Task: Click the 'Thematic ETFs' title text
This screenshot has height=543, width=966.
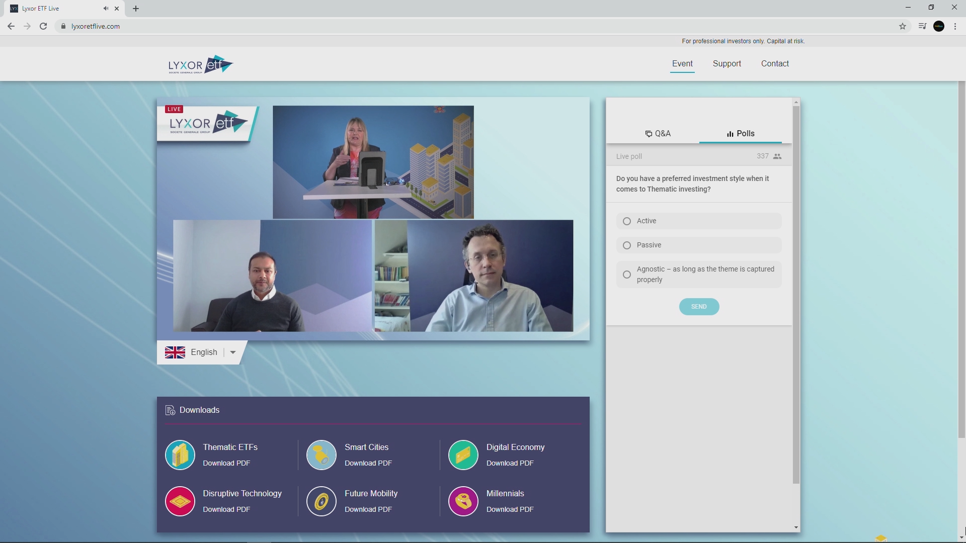Action: [x=230, y=447]
